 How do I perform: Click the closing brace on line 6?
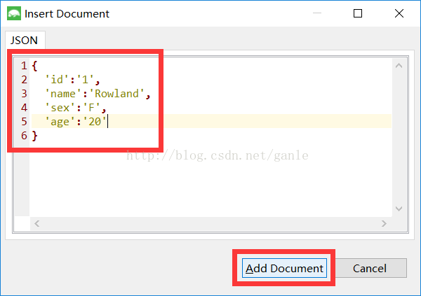pos(34,136)
